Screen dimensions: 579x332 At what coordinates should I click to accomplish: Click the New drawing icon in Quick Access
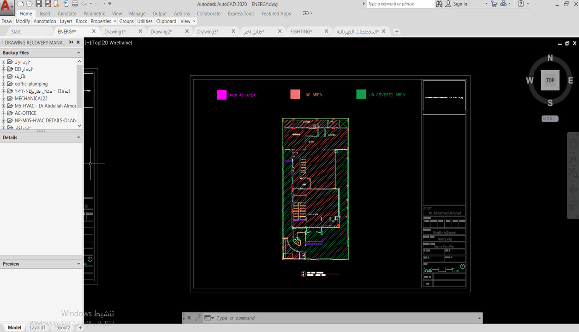pos(21,4)
